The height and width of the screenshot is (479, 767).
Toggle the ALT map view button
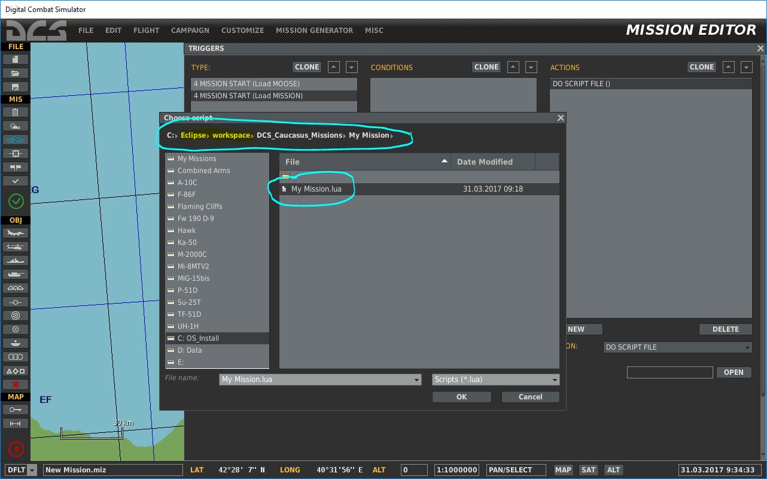pos(613,470)
